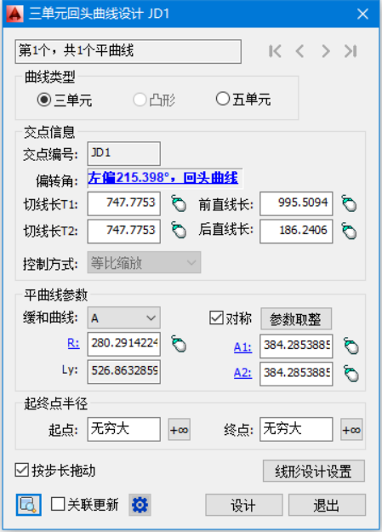Click the preview magnifier icon at bottom left

28,505
